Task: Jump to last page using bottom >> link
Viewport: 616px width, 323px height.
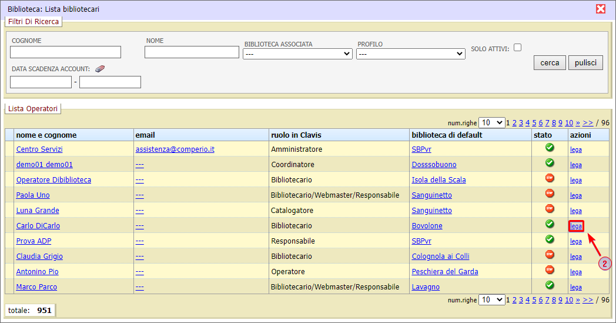Action: (588, 300)
